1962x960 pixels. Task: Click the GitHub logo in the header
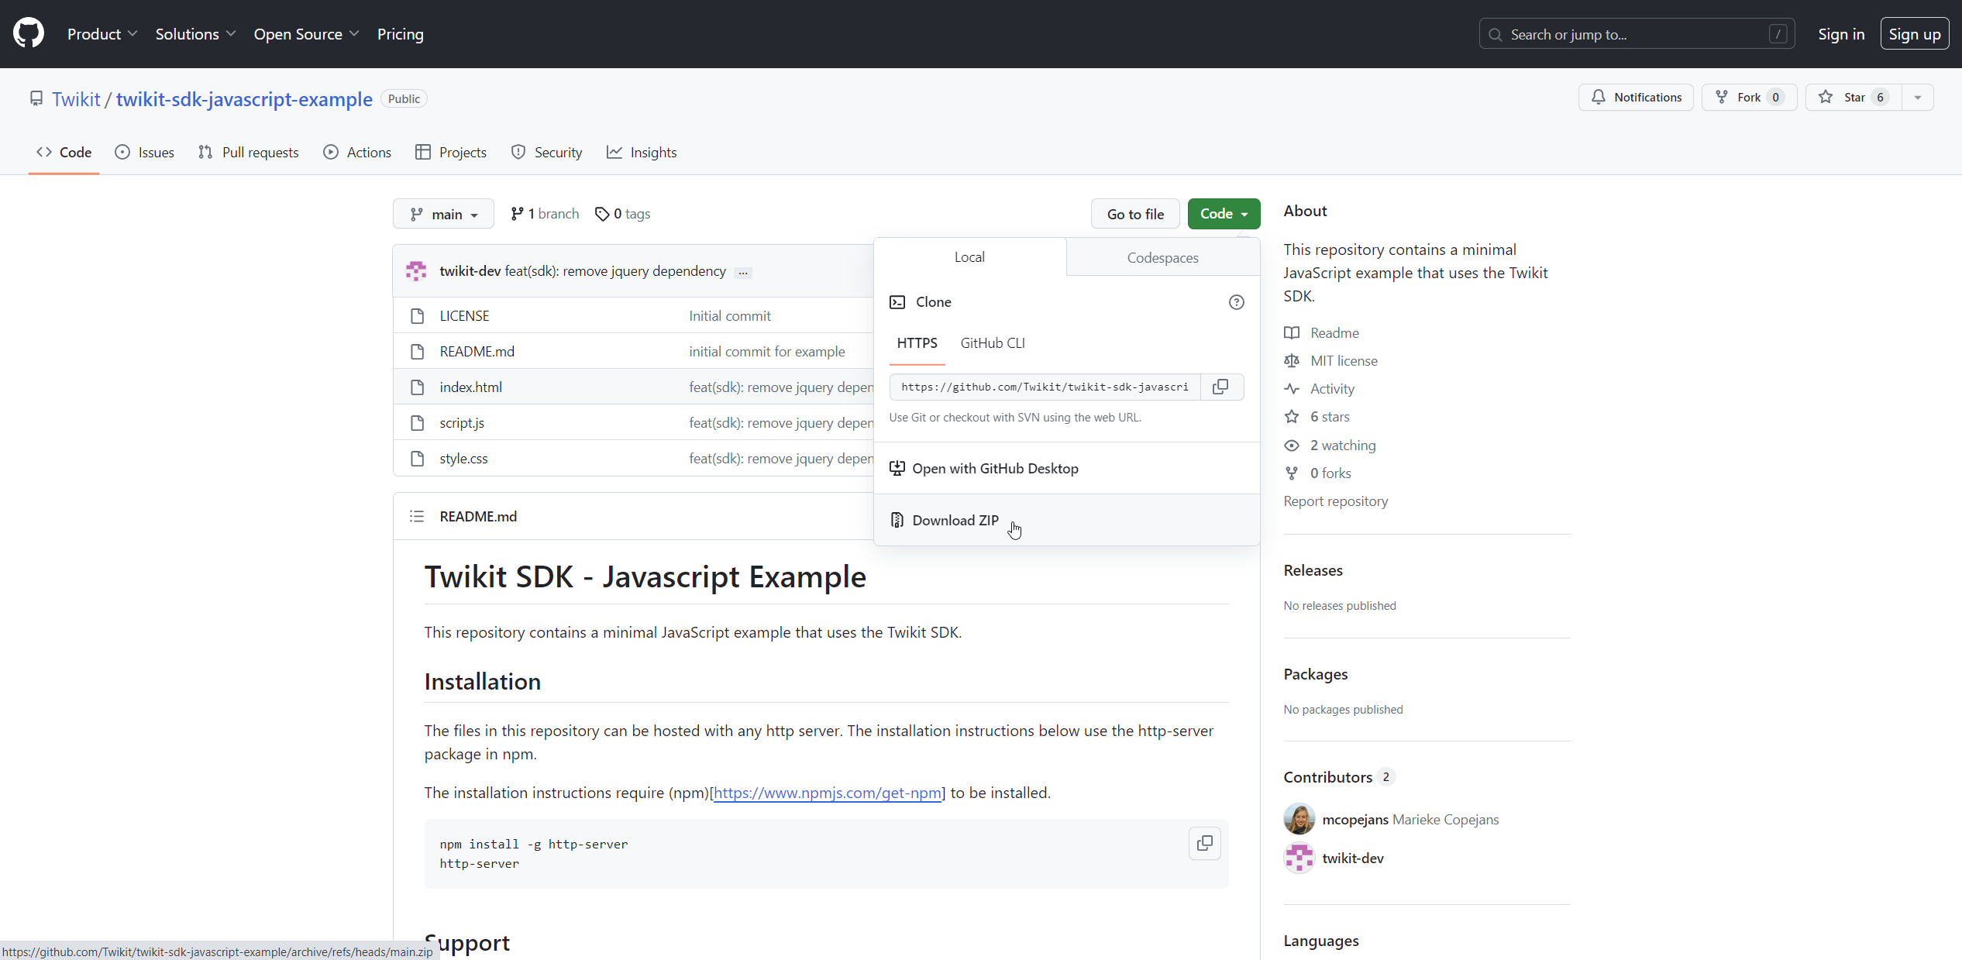coord(29,33)
